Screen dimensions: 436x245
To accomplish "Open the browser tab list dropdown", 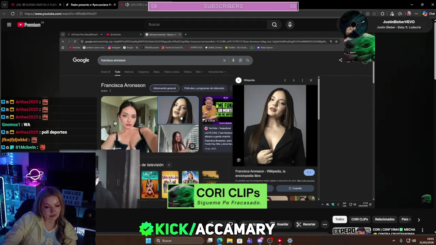I will pyautogui.click(x=4, y=5).
